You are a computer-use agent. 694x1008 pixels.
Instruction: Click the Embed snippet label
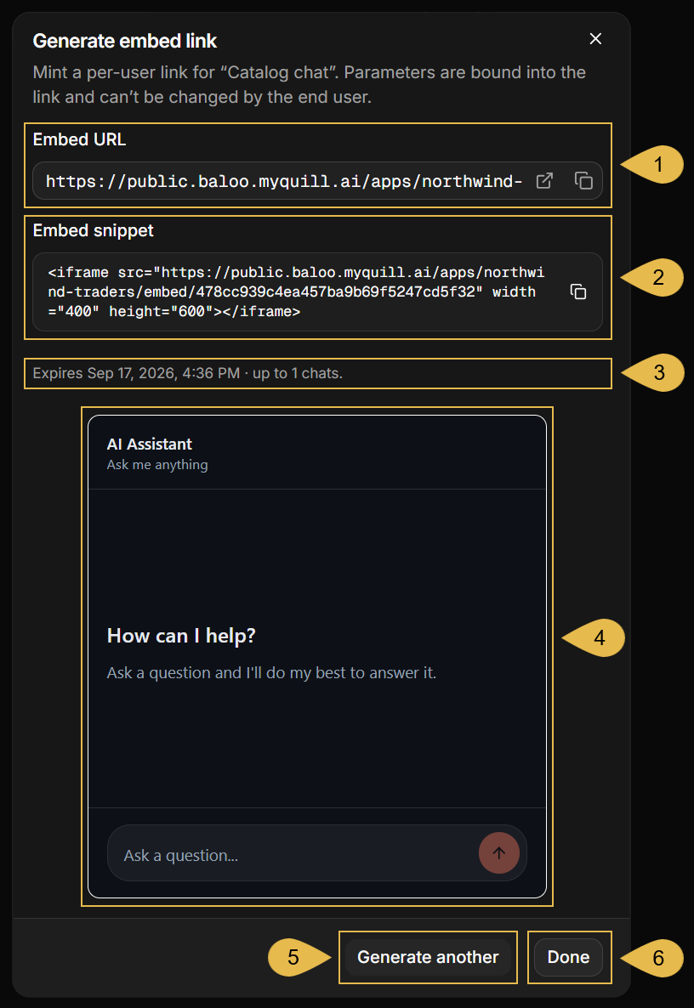click(x=94, y=231)
